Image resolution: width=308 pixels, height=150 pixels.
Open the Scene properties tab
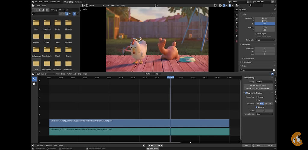[236, 27]
